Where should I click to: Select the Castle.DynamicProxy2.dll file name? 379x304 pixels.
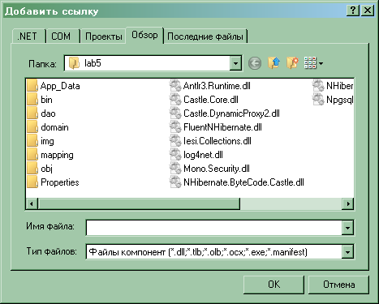point(231,113)
